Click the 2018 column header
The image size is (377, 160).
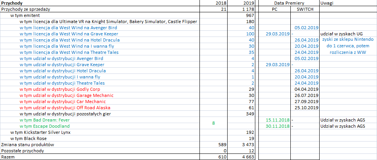[222, 3]
